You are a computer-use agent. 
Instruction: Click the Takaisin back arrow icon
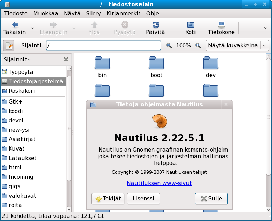point(15,25)
